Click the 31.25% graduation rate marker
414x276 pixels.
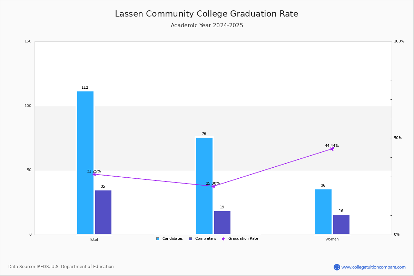(94, 174)
